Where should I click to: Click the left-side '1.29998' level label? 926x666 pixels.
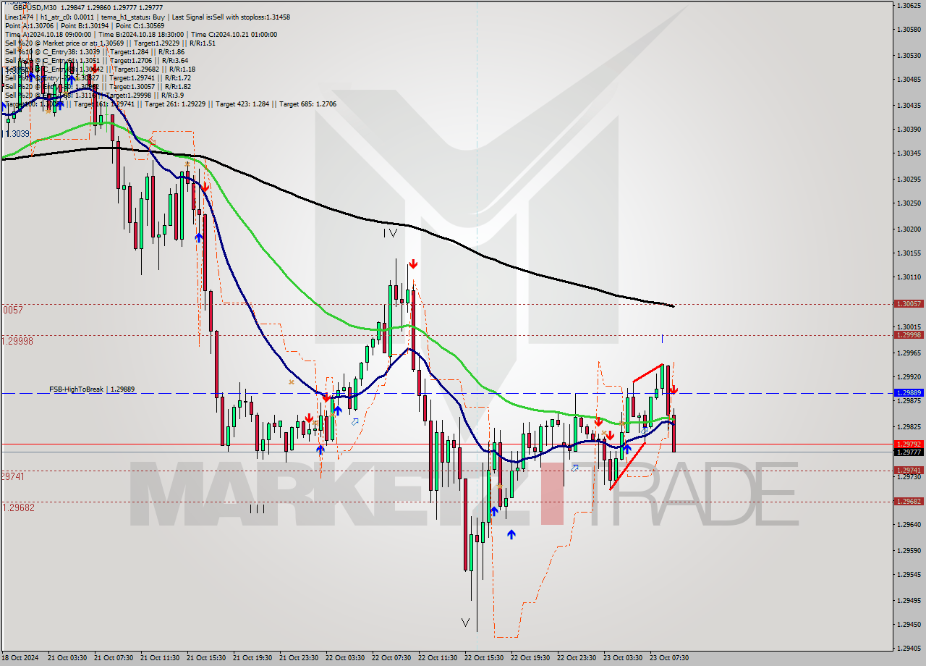click(17, 341)
